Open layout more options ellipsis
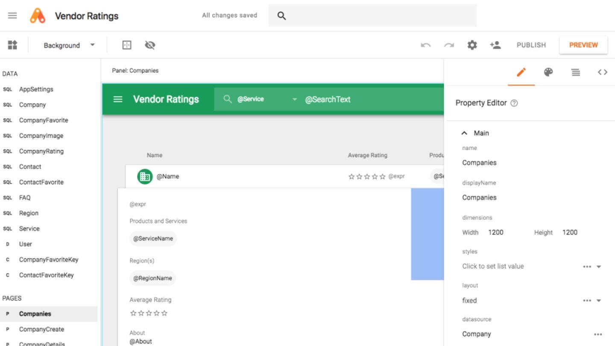This screenshot has width=615, height=346. tap(587, 301)
